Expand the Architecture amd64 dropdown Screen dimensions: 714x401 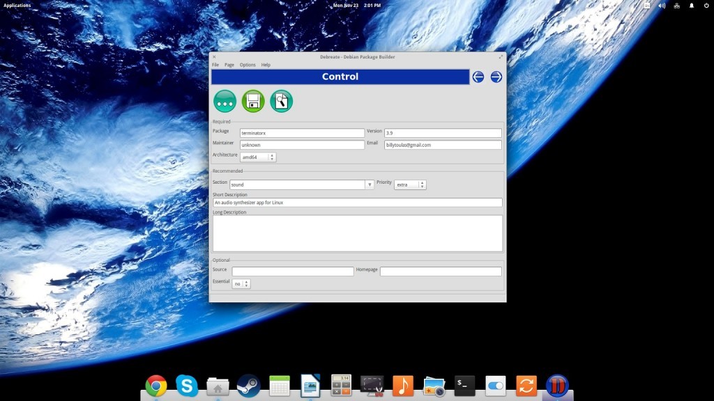point(258,157)
